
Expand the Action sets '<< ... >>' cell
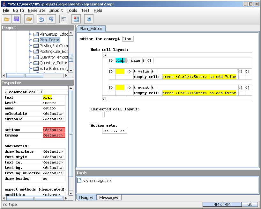click(114, 131)
